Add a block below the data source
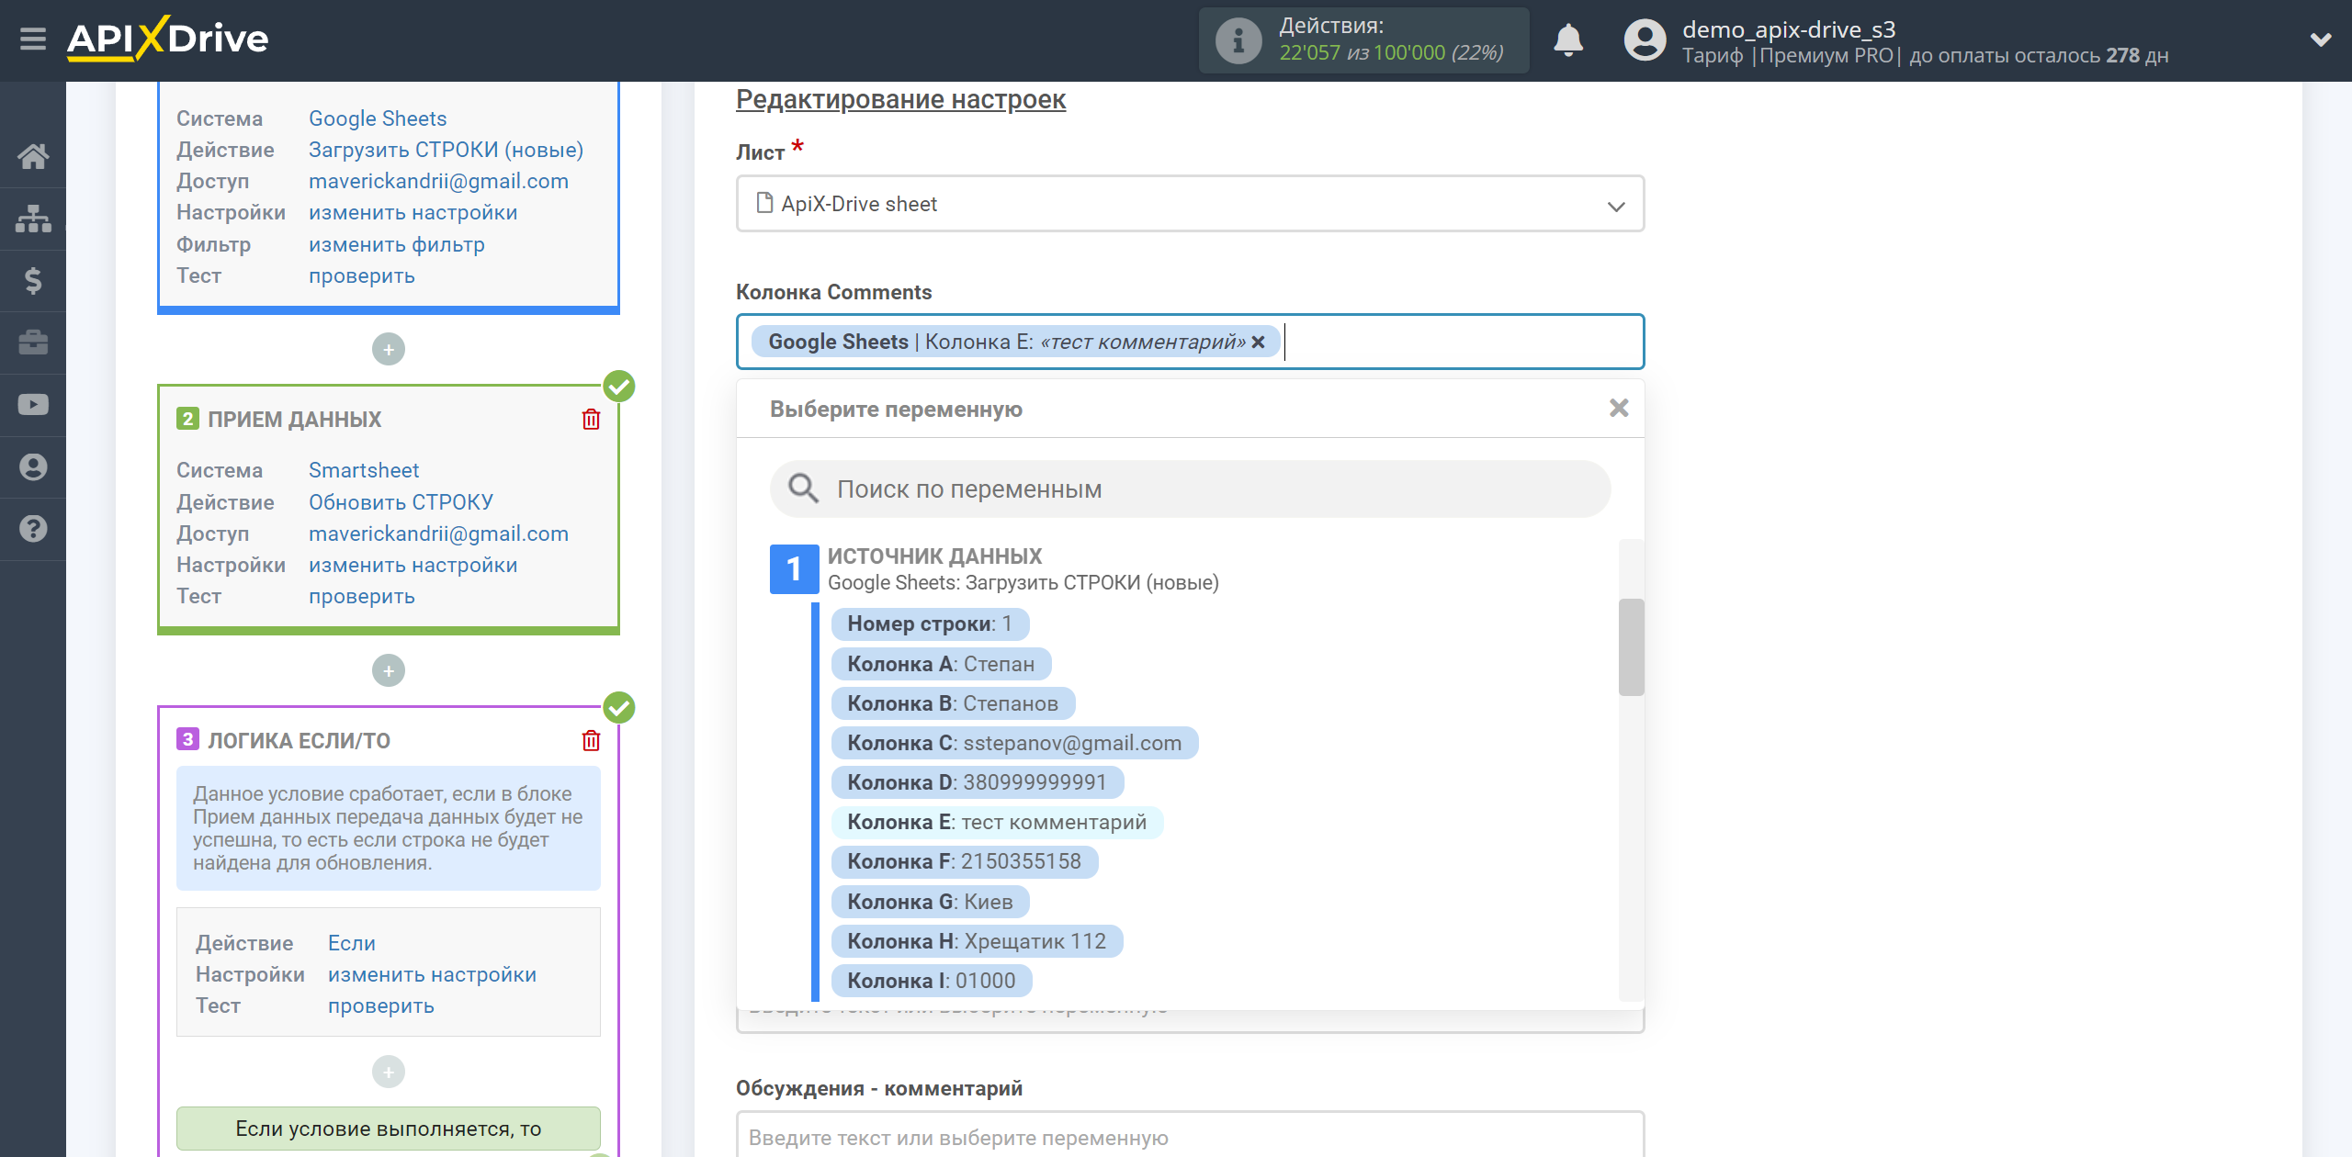This screenshot has width=2352, height=1157. 389,349
